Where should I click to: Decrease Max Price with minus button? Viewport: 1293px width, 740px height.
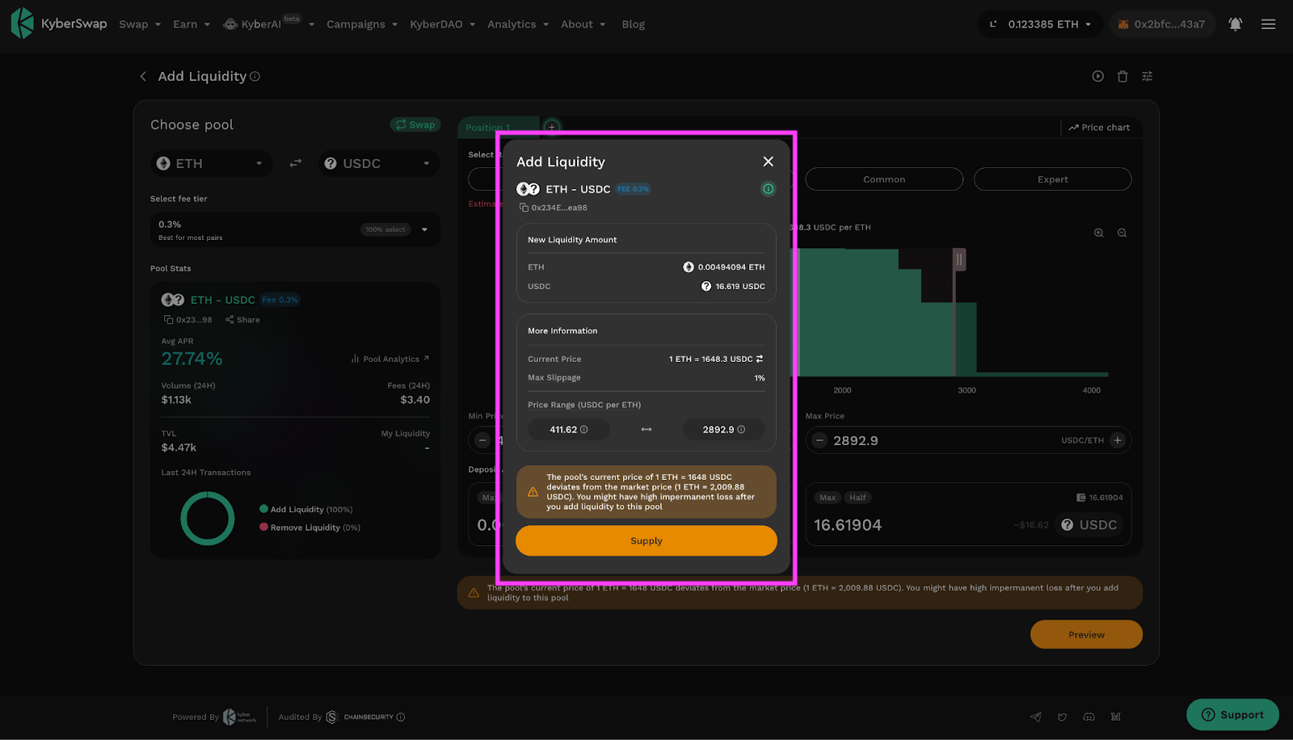[819, 440]
